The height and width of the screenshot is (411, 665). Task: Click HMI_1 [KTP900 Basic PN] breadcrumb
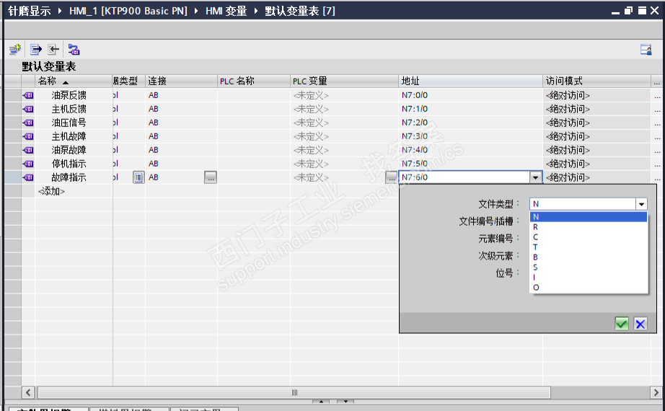coord(128,11)
